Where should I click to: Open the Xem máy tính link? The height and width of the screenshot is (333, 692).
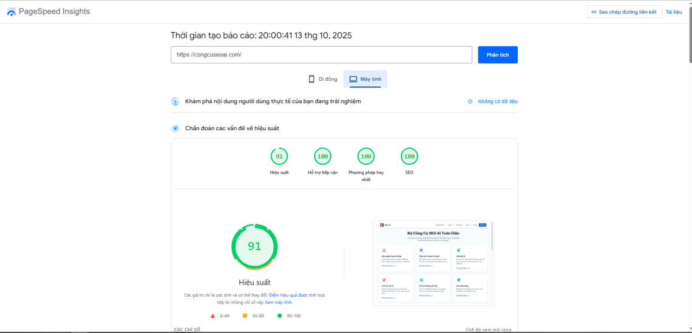279,302
